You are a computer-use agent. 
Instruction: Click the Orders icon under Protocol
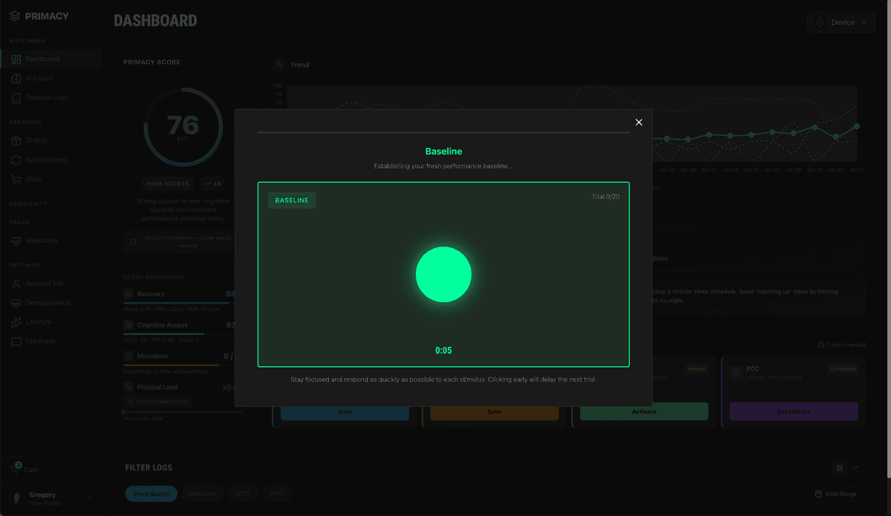coord(16,140)
